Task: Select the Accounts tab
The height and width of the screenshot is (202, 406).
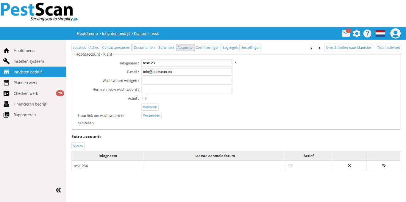Action: pyautogui.click(x=185, y=48)
